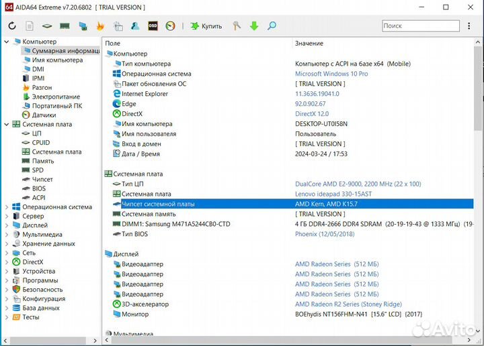Open the sensor gauge toolbar icon
This screenshot has width=484, height=346.
pos(170,26)
